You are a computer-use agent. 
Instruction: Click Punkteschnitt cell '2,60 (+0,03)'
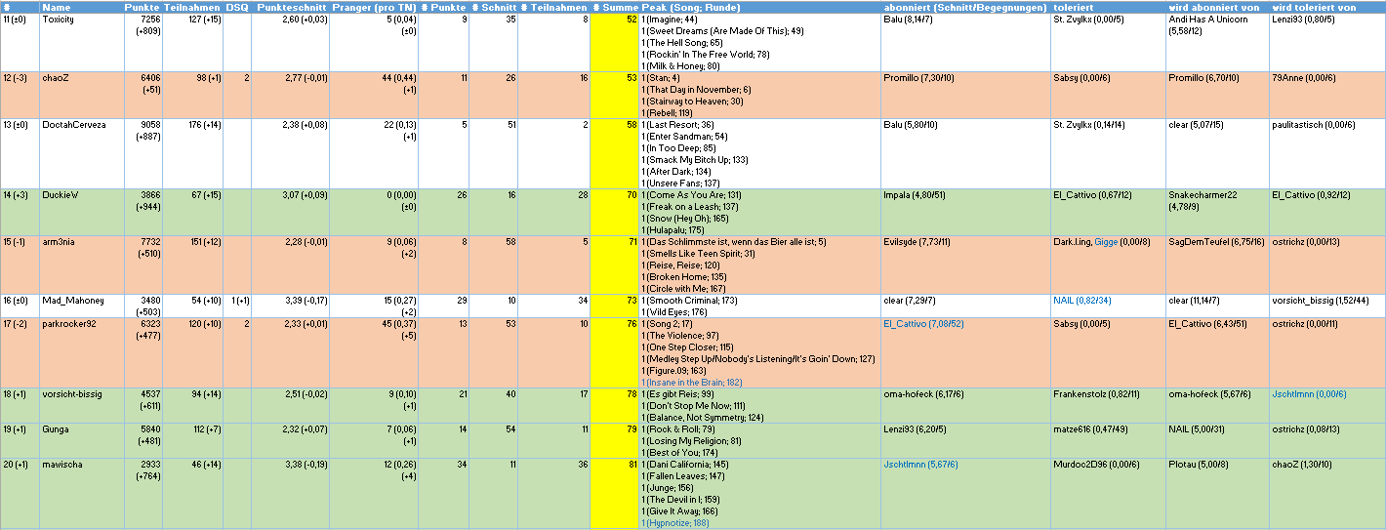point(291,41)
